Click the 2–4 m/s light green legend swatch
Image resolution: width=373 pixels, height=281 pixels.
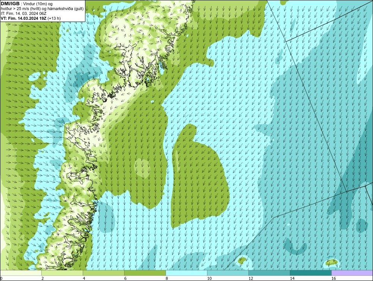(62, 273)
